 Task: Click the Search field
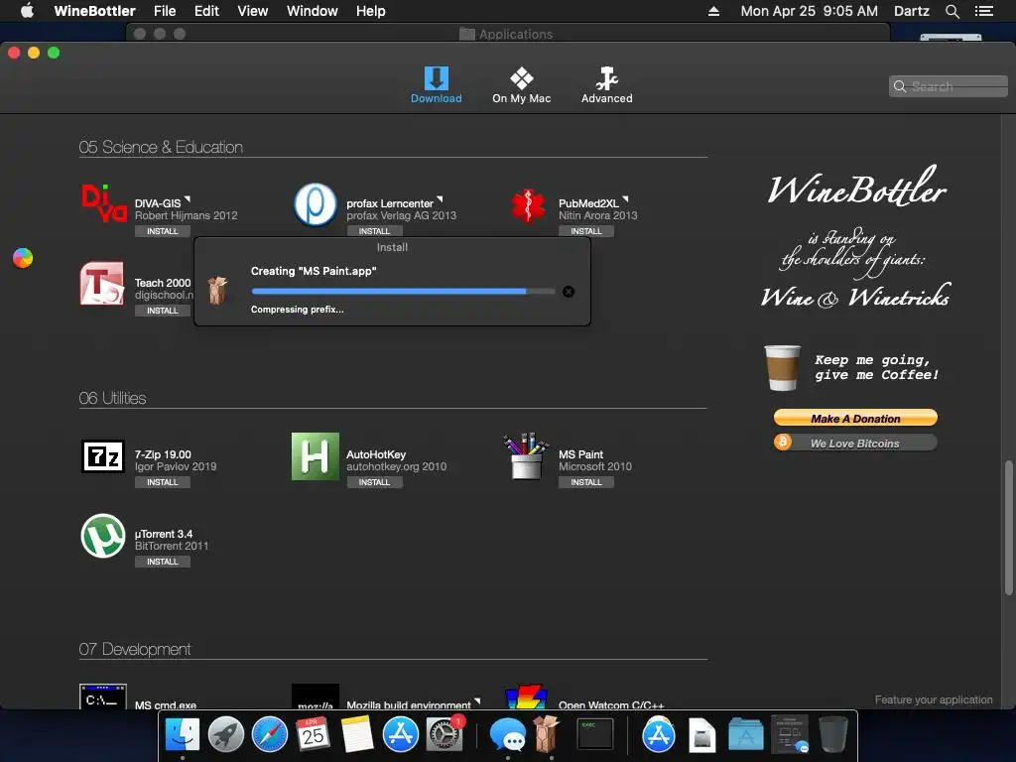pyautogui.click(x=949, y=86)
